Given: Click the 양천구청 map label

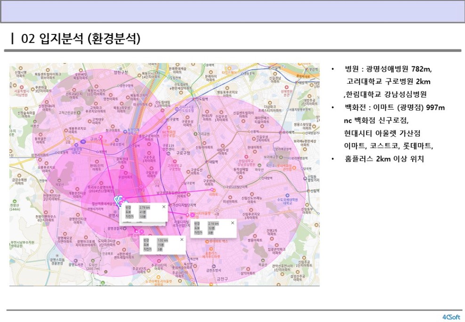Looking at the screenshot, I should [121, 72].
